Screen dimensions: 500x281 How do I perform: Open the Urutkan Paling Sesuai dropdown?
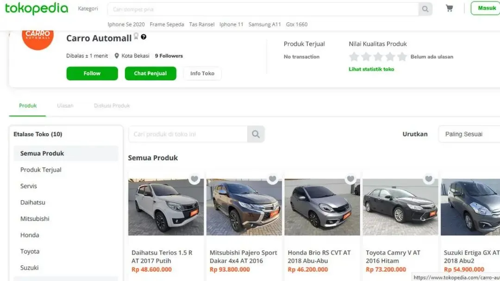click(x=469, y=134)
